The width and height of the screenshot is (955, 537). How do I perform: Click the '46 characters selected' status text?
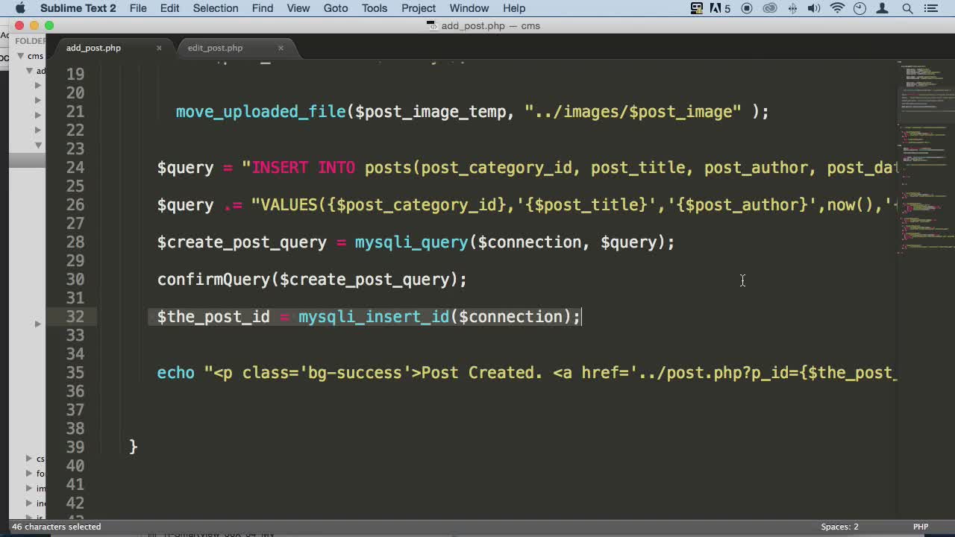pos(57,527)
